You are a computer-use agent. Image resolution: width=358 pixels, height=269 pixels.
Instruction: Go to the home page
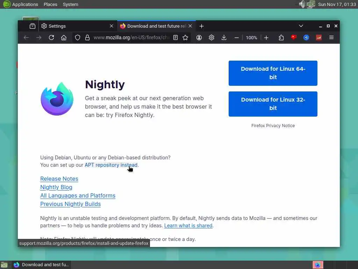click(64, 37)
